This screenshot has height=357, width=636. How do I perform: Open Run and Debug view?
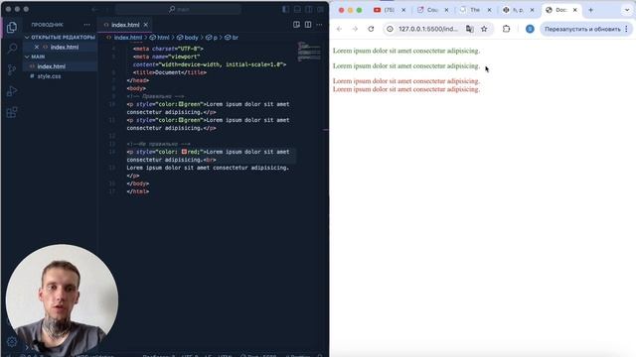click(12, 91)
